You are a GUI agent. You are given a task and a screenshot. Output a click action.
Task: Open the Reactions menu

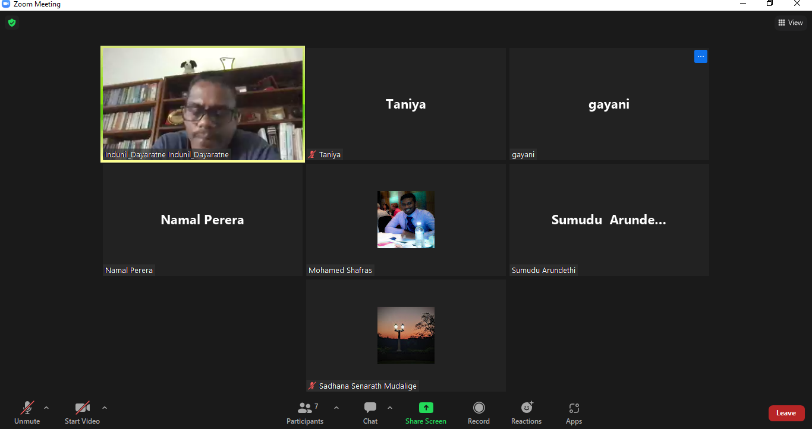click(x=526, y=413)
